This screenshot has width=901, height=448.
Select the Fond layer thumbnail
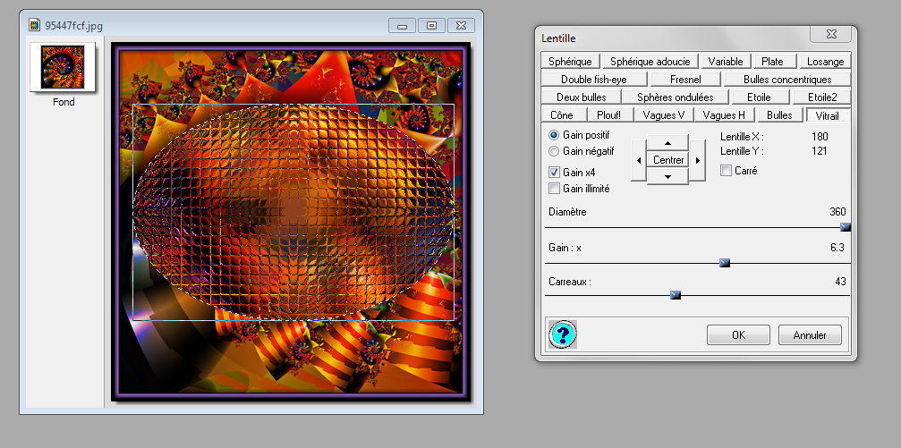[x=63, y=67]
